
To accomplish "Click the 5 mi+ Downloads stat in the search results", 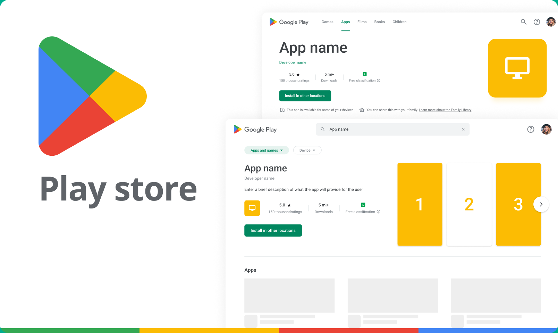I will coord(323,208).
